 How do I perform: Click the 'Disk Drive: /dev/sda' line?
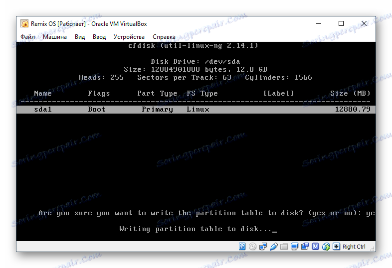pyautogui.click(x=195, y=61)
